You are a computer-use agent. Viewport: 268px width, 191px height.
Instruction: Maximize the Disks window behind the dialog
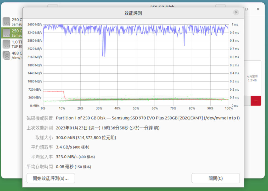[x=246, y=9]
